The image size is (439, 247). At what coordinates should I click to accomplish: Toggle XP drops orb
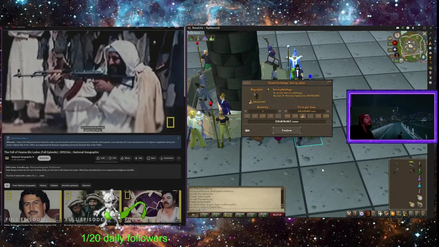(390, 38)
